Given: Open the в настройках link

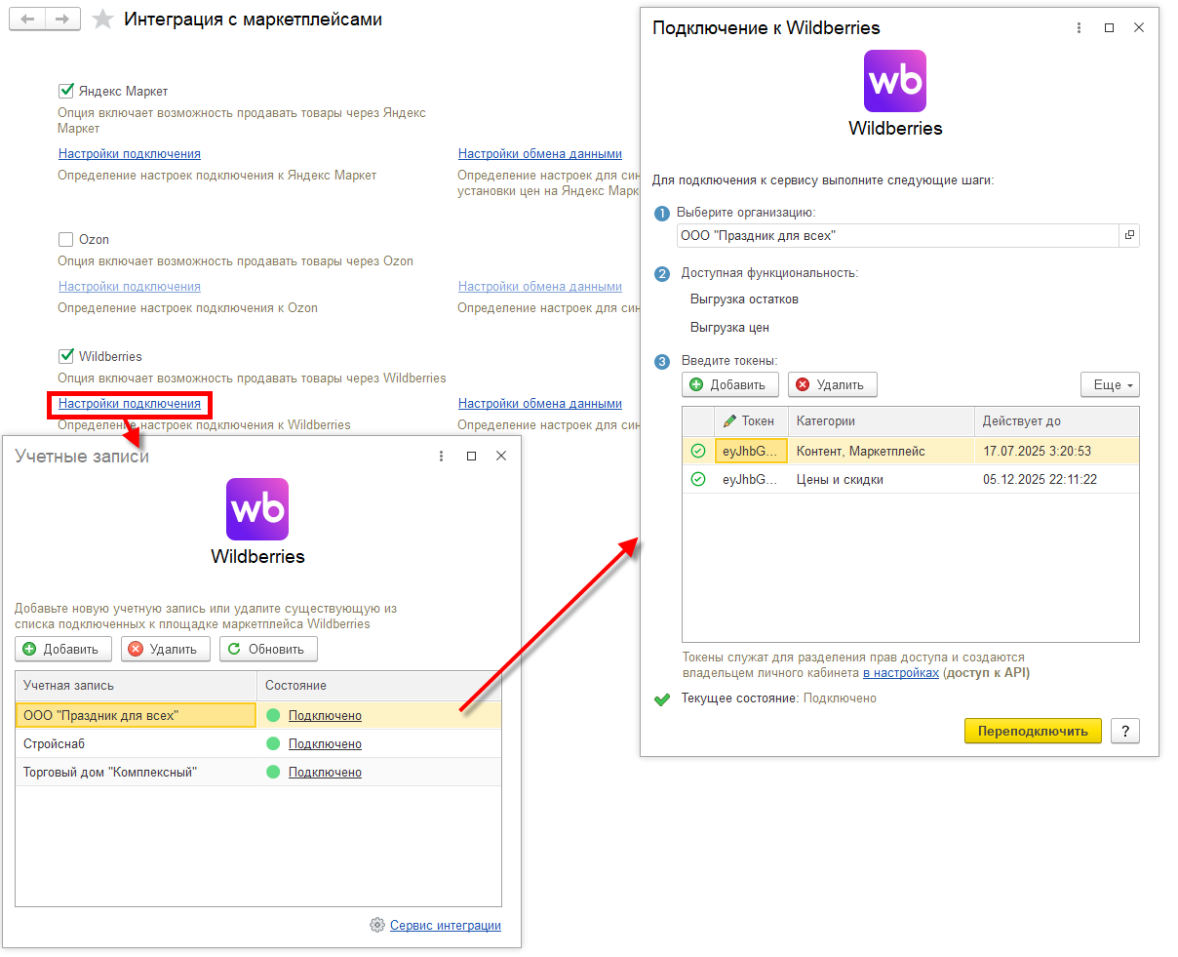Looking at the screenshot, I should tap(901, 673).
